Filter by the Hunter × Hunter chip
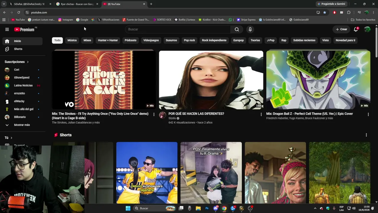The image size is (378, 213). click(108, 40)
